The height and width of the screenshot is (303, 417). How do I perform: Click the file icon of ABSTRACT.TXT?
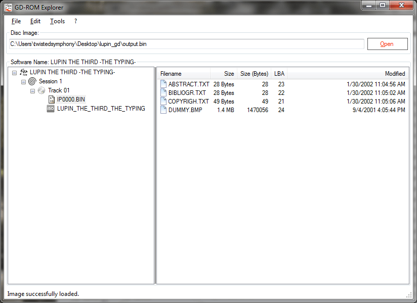tap(163, 84)
